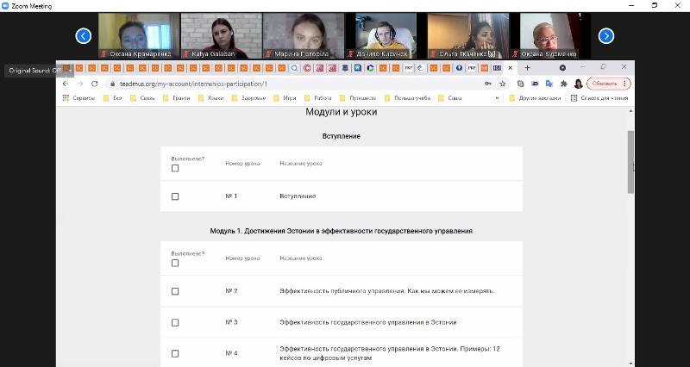Viewport: 690px width, 367px height.
Task: Open the Chrome three-dot menu
Action: pyautogui.click(x=624, y=84)
